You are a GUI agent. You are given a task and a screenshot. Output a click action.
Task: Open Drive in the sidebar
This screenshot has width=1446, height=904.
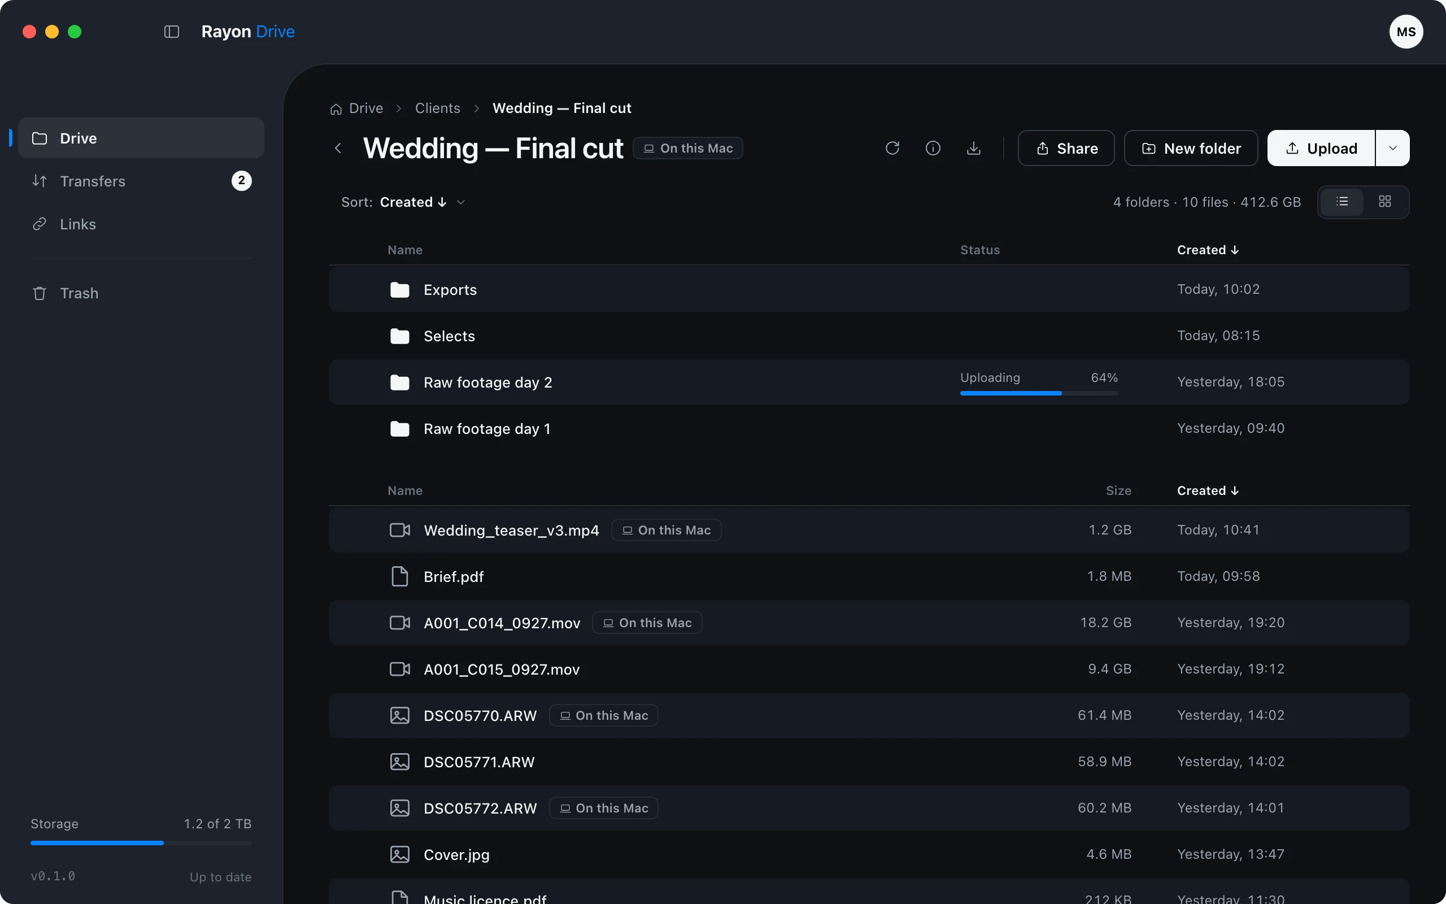tap(141, 138)
